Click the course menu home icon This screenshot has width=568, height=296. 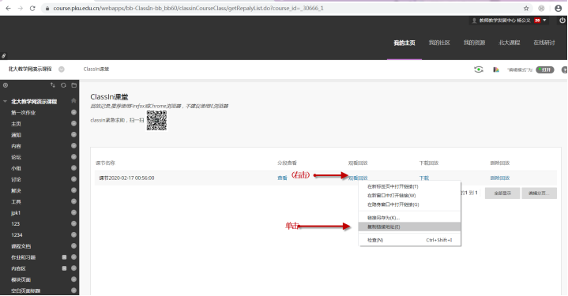click(74, 100)
